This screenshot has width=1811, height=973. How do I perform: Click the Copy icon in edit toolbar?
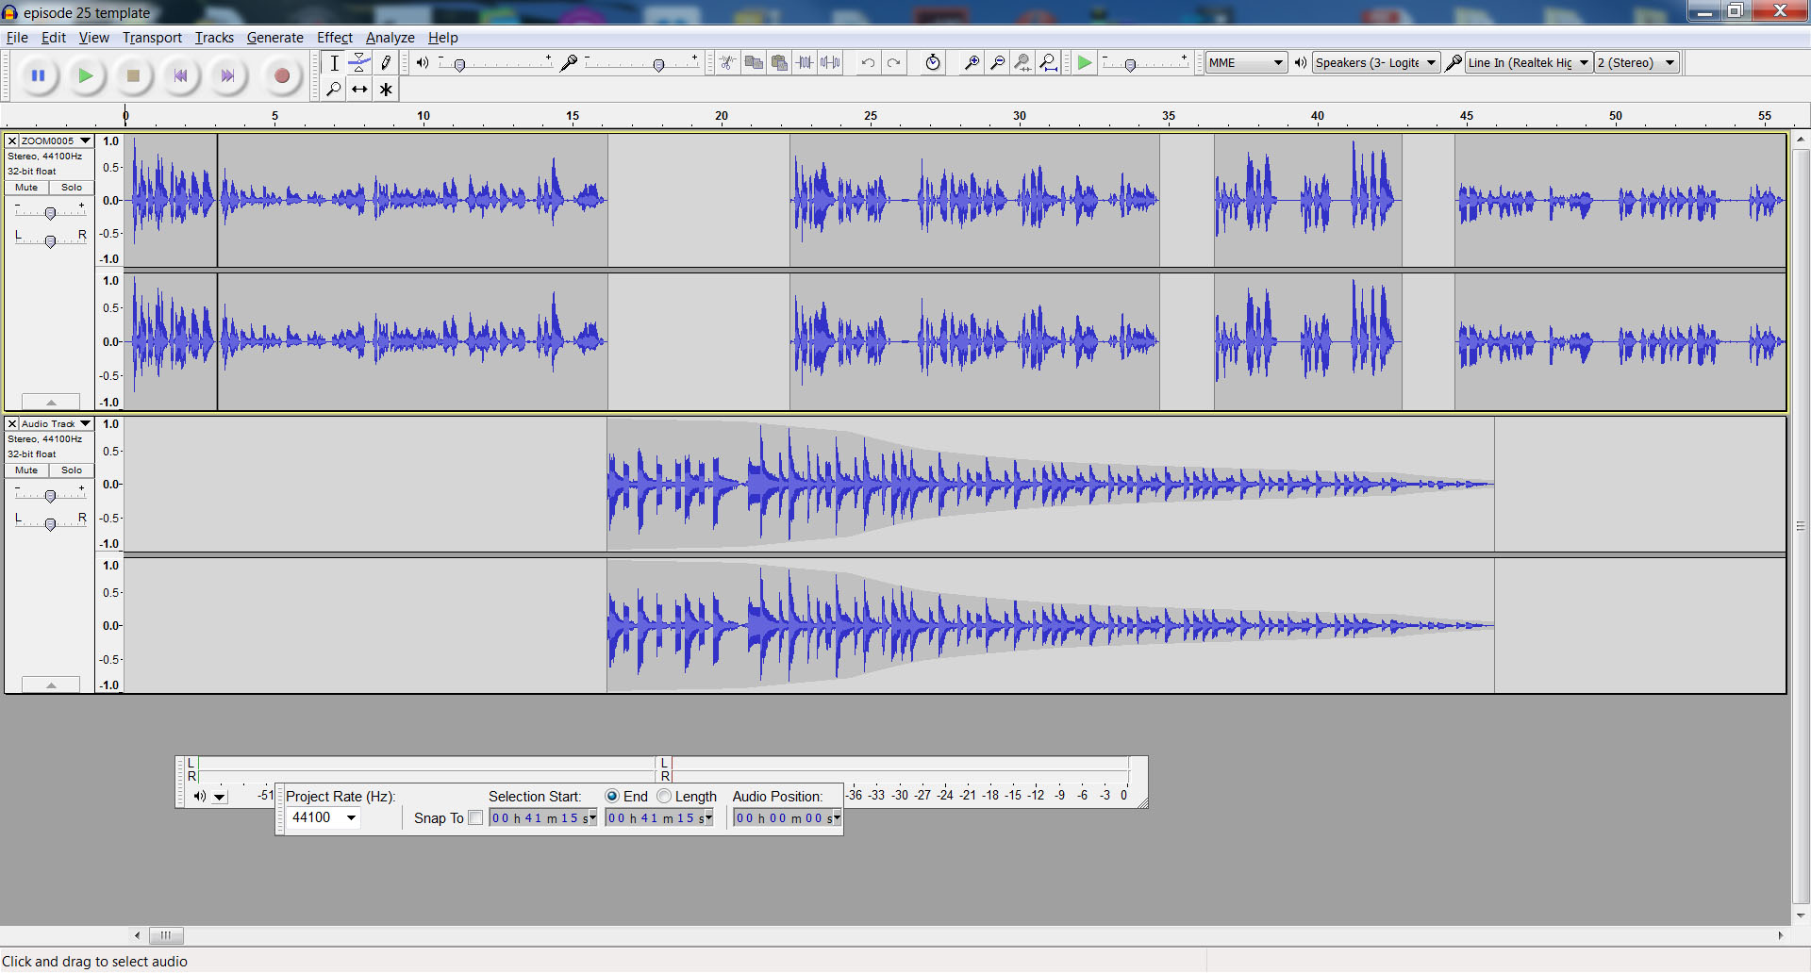pyautogui.click(x=754, y=63)
